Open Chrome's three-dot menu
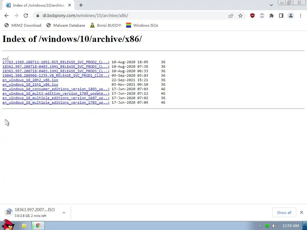Screen dimensions: 307x230 [300, 16]
